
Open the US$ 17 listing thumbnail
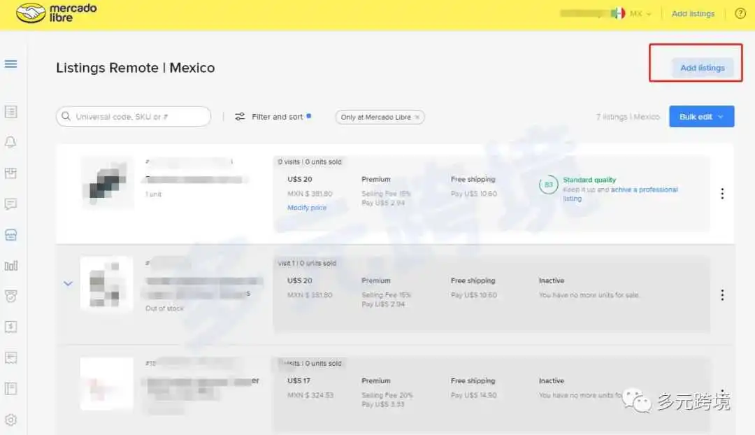106,384
